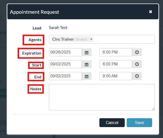Click the Start date field 09/02/2025
Viewport: 163px width, 138px height.
tap(65, 64)
